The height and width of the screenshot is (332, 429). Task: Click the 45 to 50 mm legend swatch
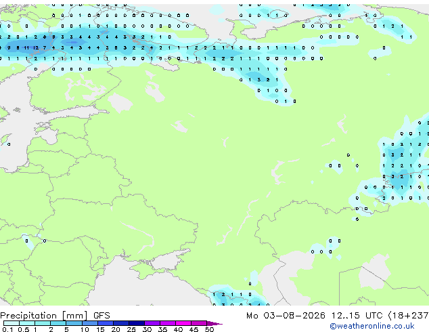199,323
